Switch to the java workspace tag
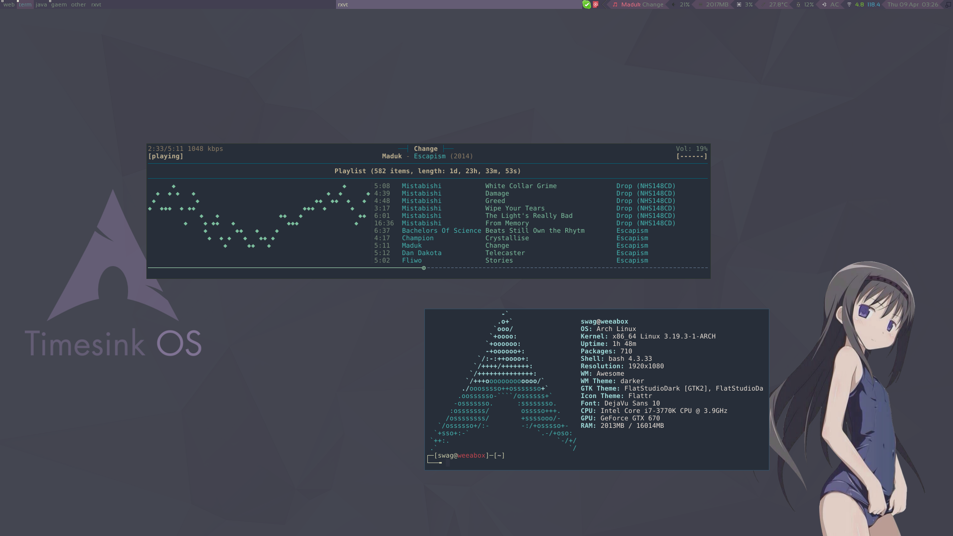This screenshot has height=536, width=953. pos(41,4)
